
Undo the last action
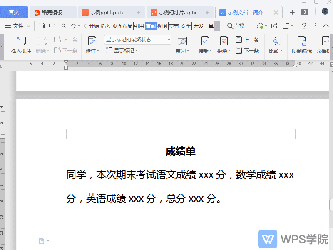coord(72,25)
